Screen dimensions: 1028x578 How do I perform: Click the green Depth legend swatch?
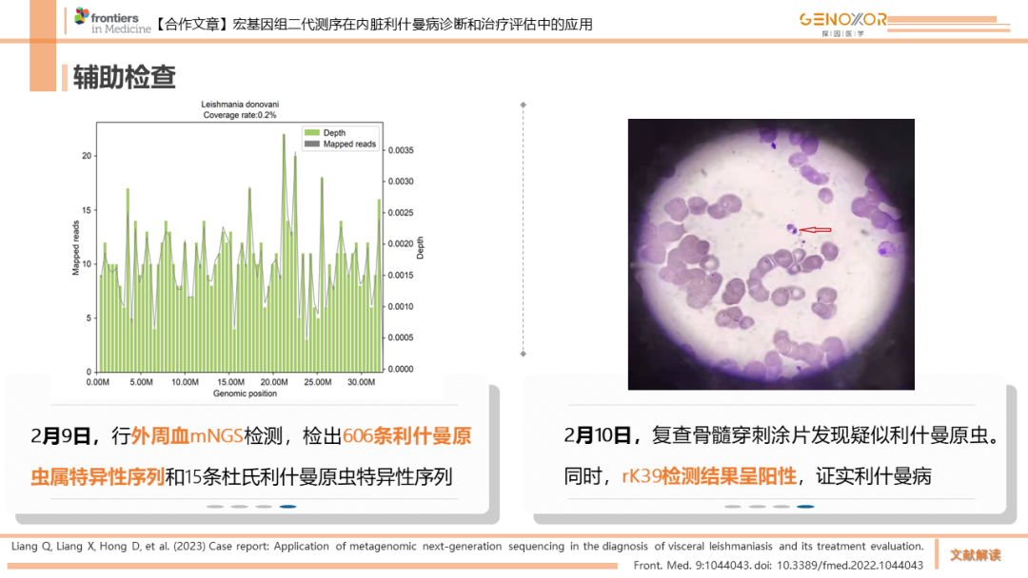pos(312,133)
